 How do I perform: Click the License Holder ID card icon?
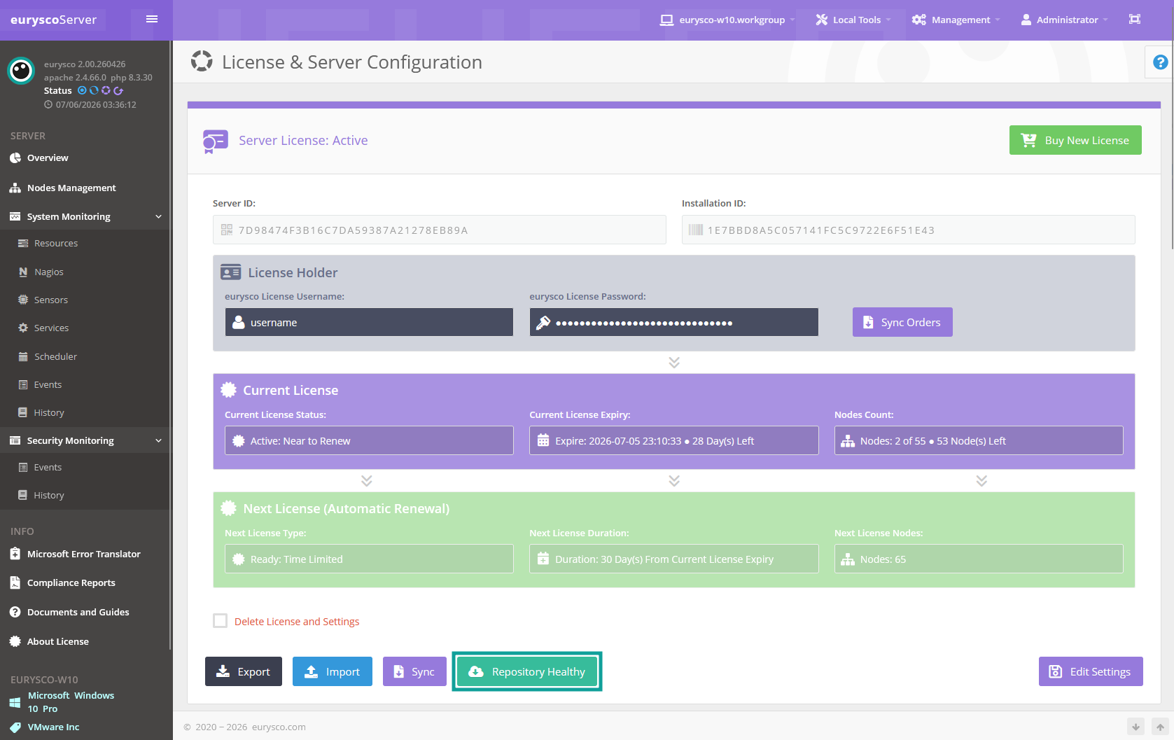tap(230, 272)
